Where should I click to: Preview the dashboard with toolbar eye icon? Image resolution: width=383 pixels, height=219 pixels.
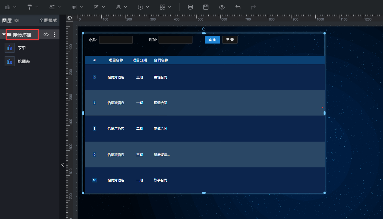coord(222,7)
